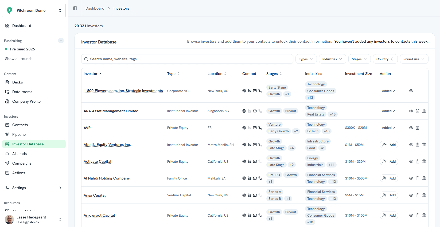Add Ansa Capital to contacts
Viewport: 440px width, 227px height.
(x=389, y=195)
